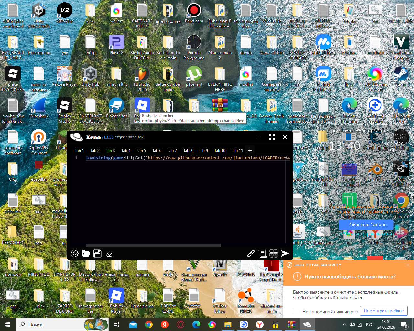The image size is (414, 331).
Task: Select the Unity 2022.3.62f3 desktop icon
Action: [x=39, y=16]
